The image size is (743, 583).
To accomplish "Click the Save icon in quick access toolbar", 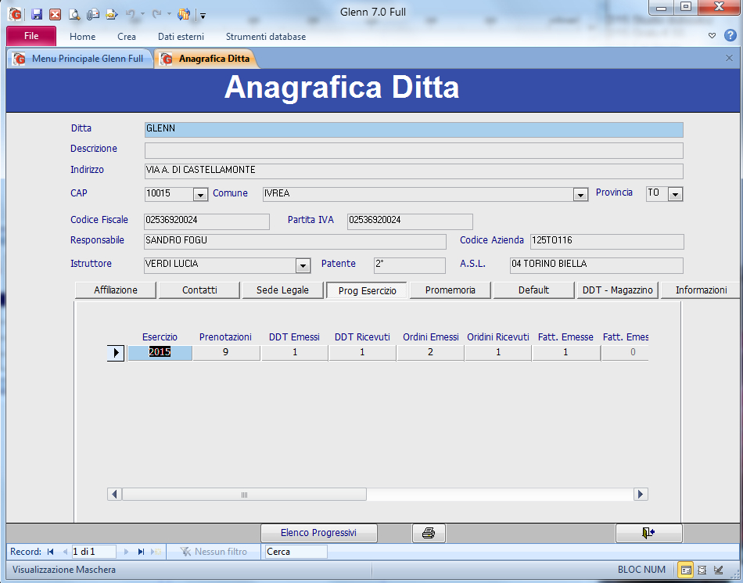I will (37, 14).
